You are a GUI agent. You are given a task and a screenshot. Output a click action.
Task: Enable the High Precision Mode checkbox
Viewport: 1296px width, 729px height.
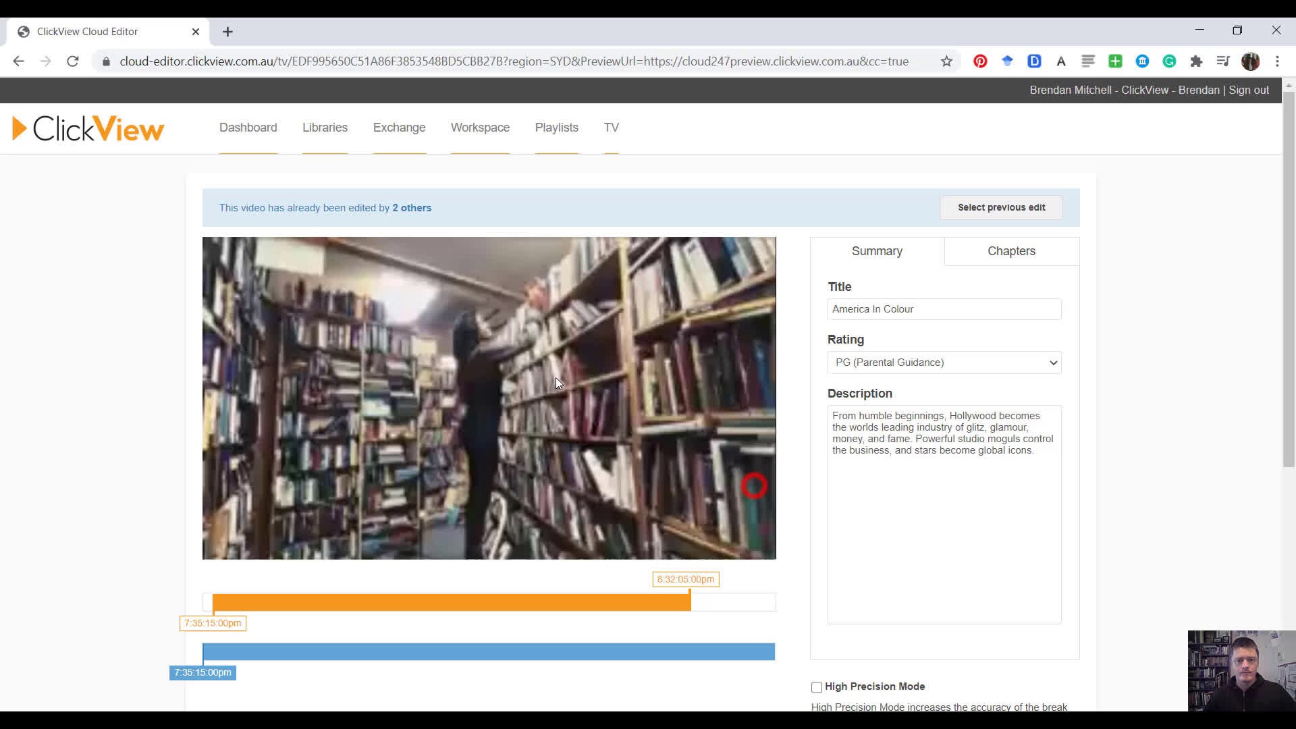816,686
